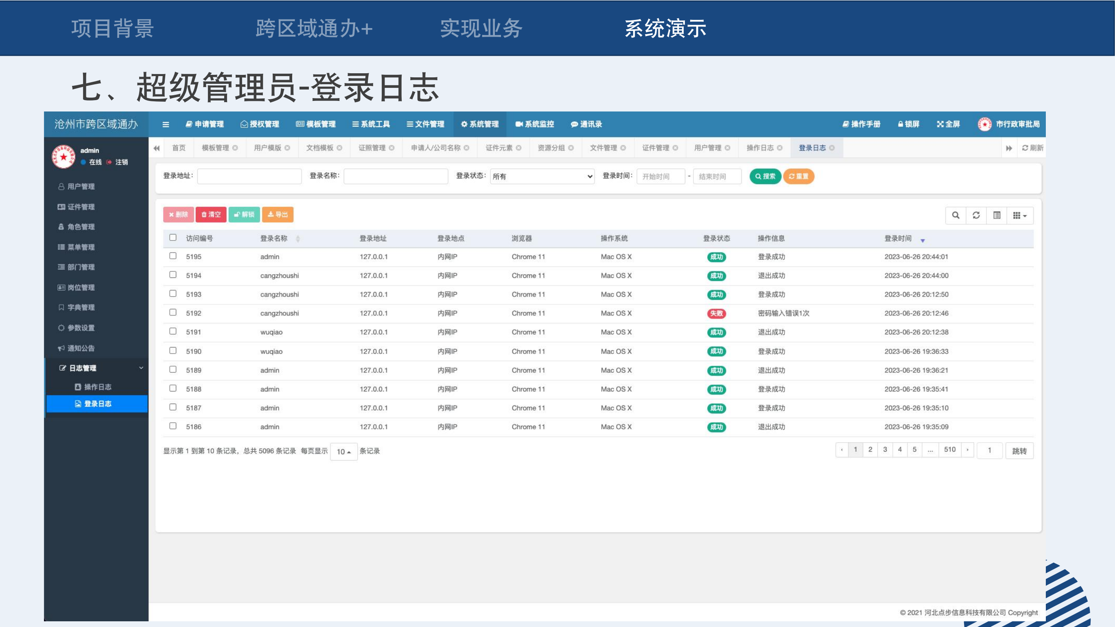Image resolution: width=1115 pixels, height=627 pixels.
Task: Click the table refresh icon
Action: click(x=976, y=215)
